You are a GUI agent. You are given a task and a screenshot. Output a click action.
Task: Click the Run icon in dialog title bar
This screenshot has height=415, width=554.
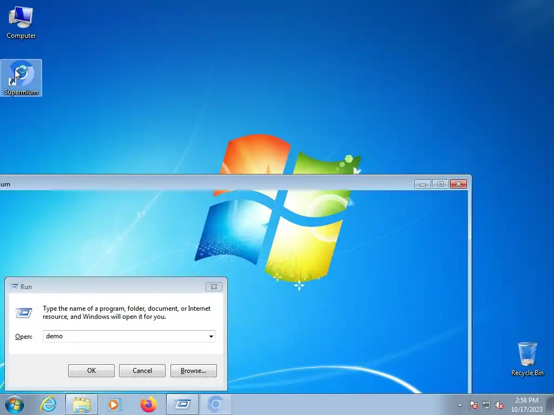14,286
